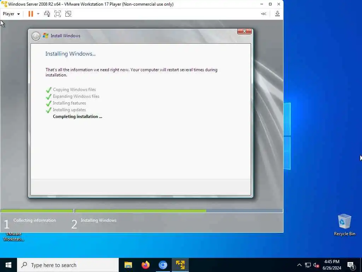
Task: Enter full screen mode in VMware Player
Action: [x=58, y=14]
